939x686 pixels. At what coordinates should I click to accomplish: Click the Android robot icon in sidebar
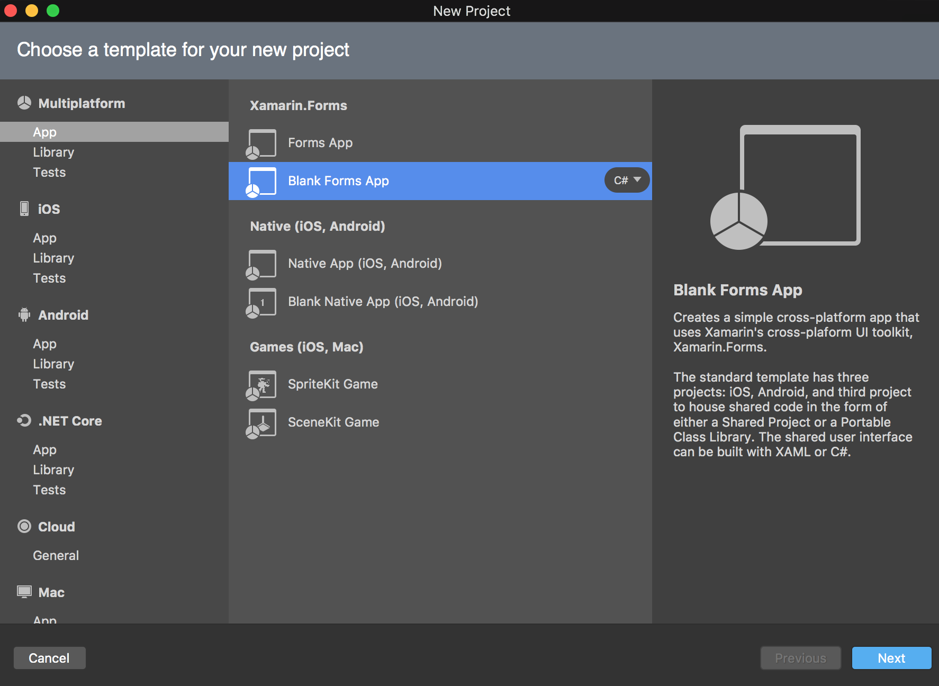point(24,314)
